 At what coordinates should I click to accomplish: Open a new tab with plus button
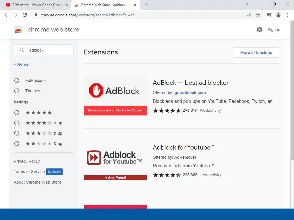click(146, 5)
